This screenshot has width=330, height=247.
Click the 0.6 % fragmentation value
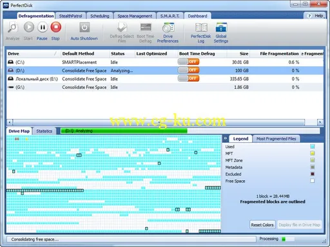(294, 62)
